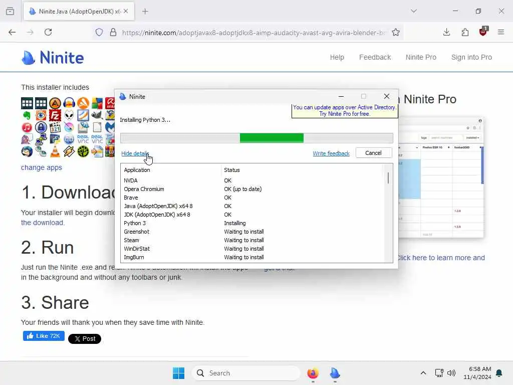Click the VLC traffic cone icon

pos(55,151)
